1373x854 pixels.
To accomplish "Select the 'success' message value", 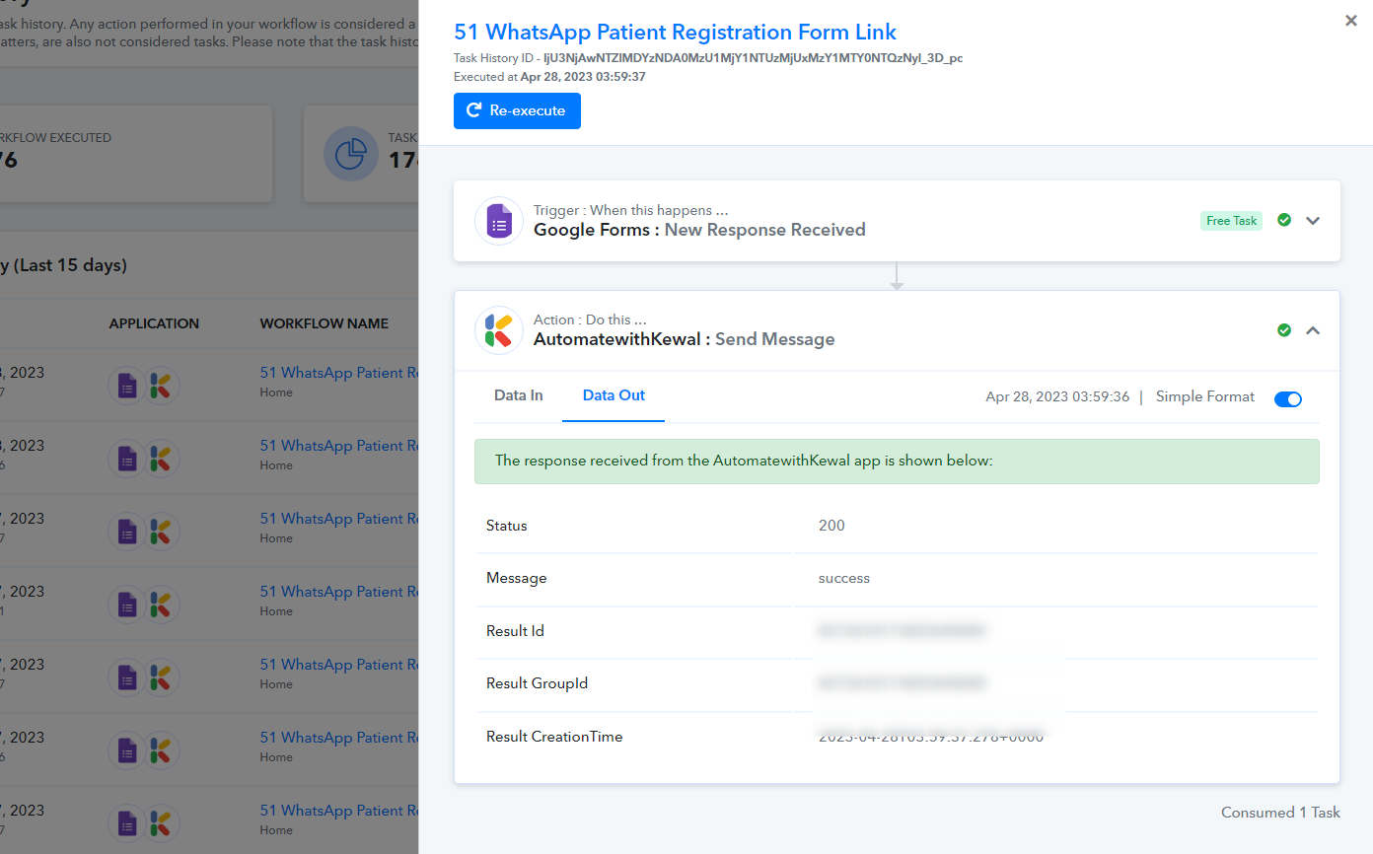I will [x=844, y=578].
